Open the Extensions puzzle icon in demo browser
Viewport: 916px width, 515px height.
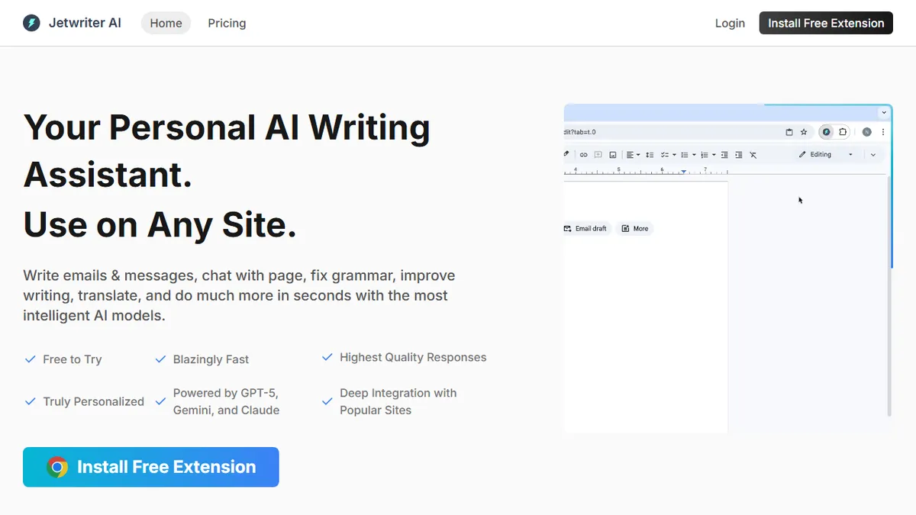pyautogui.click(x=843, y=132)
